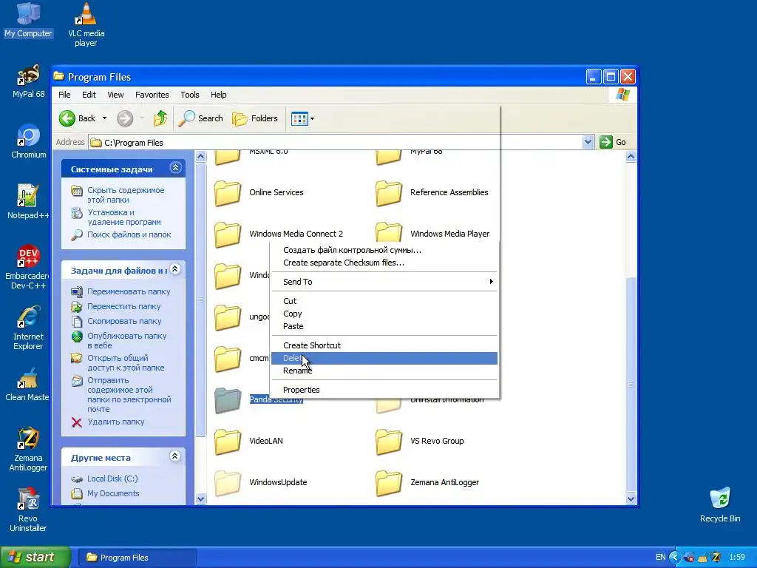Click Переименовать папку task link
This screenshot has width=757, height=568.
(x=129, y=291)
